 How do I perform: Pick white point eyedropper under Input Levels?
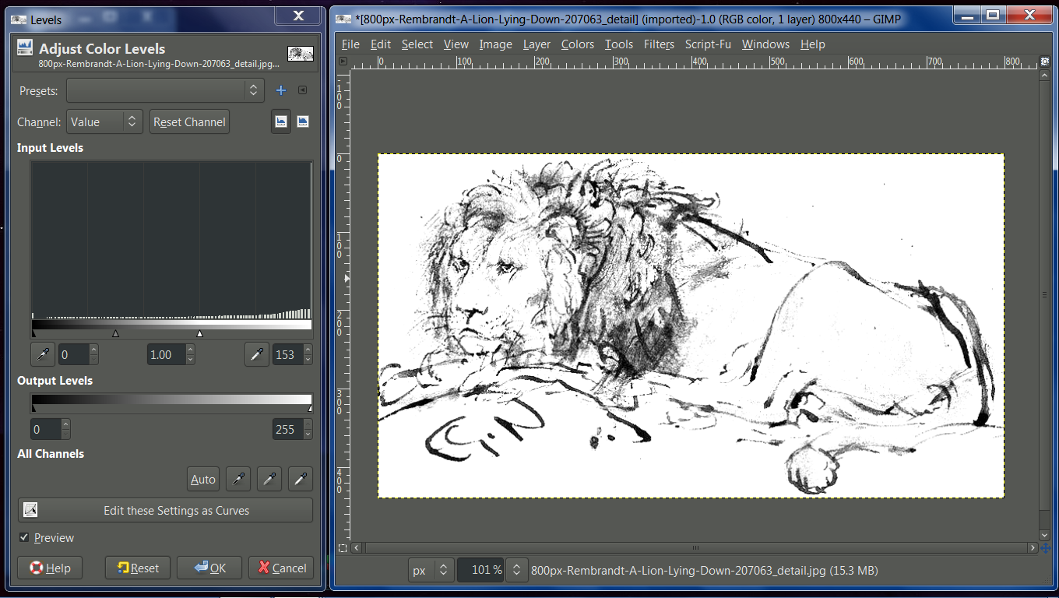click(256, 354)
